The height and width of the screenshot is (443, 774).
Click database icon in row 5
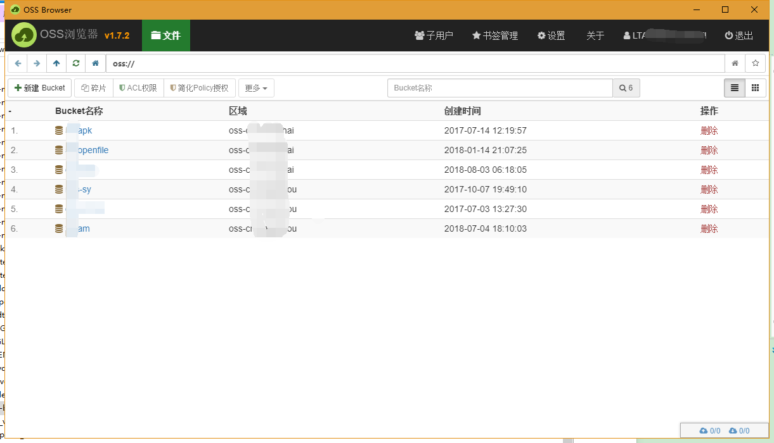point(59,209)
